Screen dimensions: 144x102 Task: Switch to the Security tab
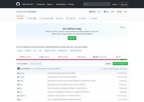pos(83,18)
